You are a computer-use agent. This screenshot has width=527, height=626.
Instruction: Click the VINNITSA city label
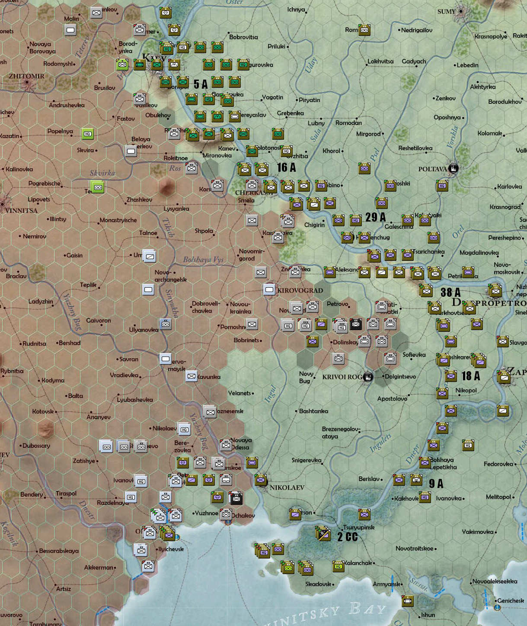[x=22, y=211]
